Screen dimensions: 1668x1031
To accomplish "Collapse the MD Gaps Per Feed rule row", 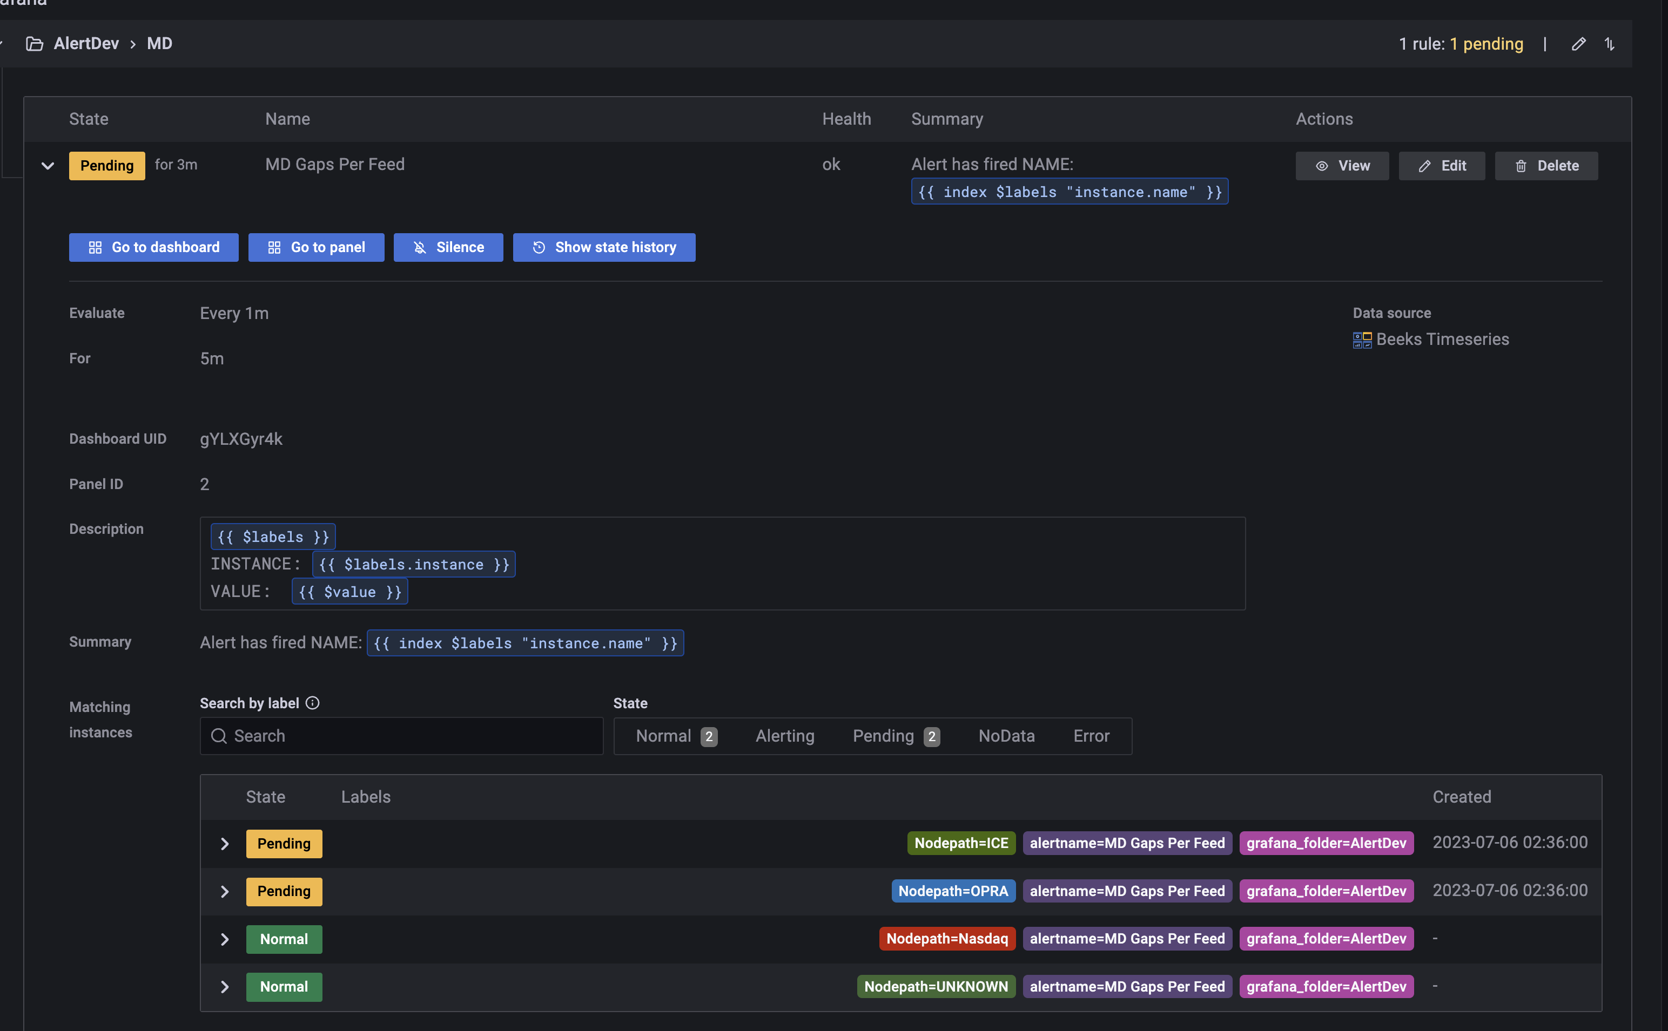I will pyautogui.click(x=47, y=166).
